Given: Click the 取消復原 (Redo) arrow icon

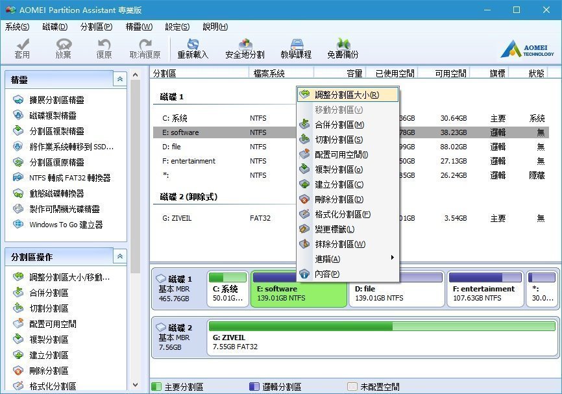Looking at the screenshot, I should [145, 44].
